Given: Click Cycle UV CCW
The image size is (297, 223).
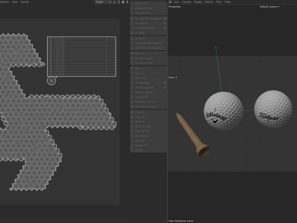Looking at the screenshot, I should [148, 126].
